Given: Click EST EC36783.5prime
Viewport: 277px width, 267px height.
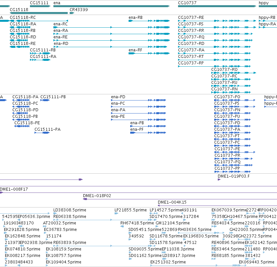Looking at the screenshot, I should [x=60, y=230].
